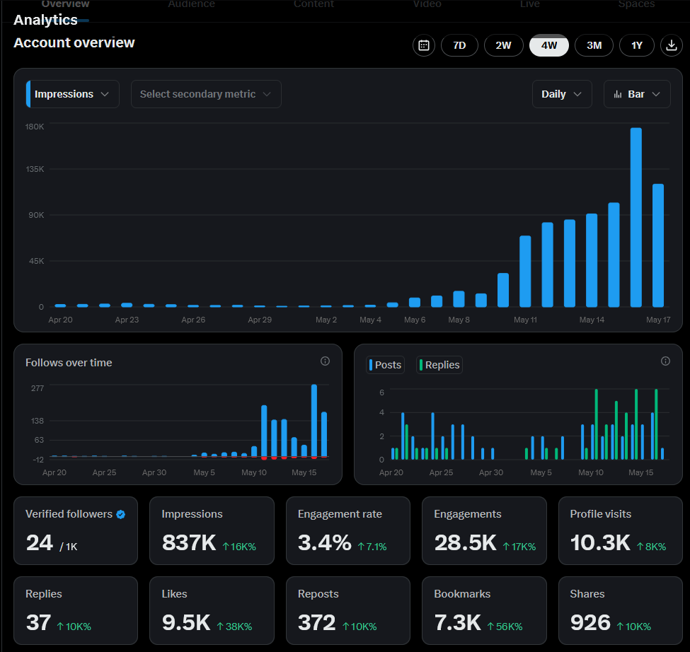
Task: Switch to the Overview tab
Action: tap(65, 4)
